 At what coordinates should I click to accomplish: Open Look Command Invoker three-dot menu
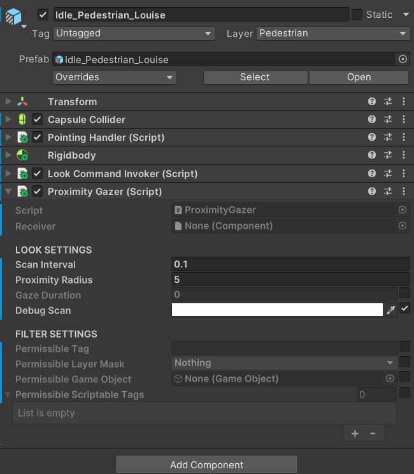coord(404,173)
